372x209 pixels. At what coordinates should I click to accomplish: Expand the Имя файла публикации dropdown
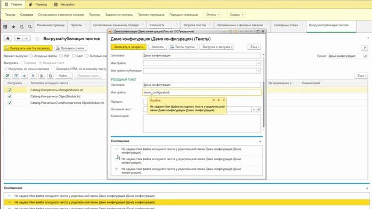point(259,71)
